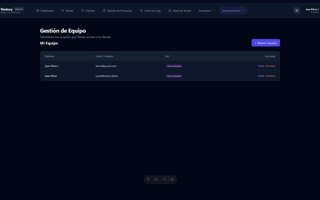The image size is (320, 200).
Task: Click Editar for barra@gmail.com user
Action: coord(261,66)
